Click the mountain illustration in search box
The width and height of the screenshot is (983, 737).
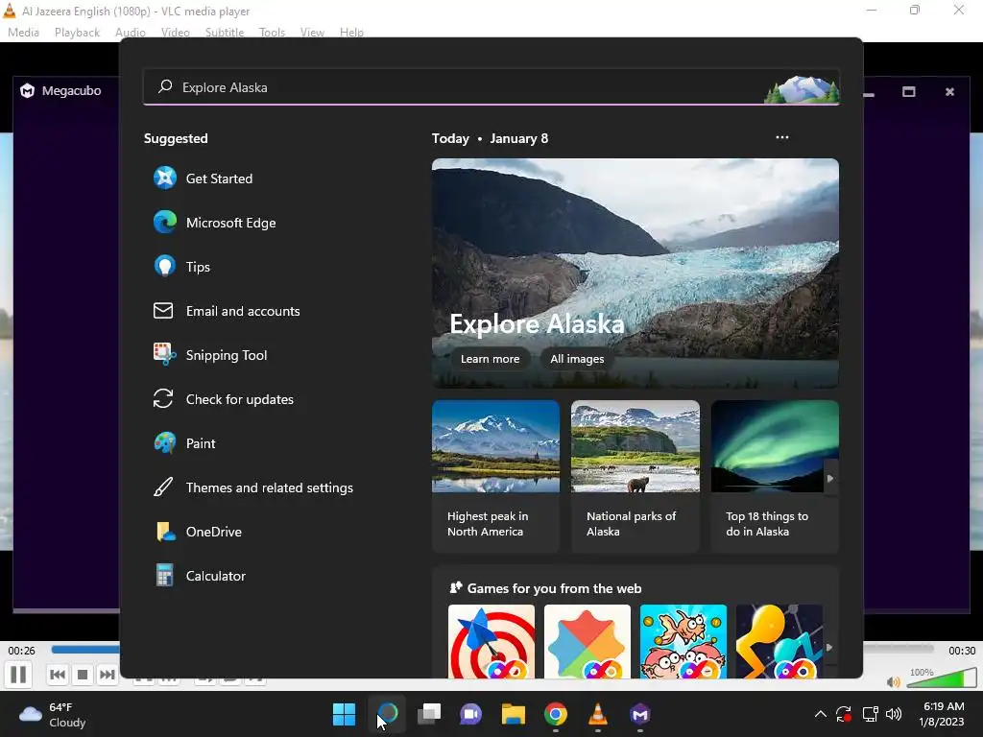click(x=802, y=89)
